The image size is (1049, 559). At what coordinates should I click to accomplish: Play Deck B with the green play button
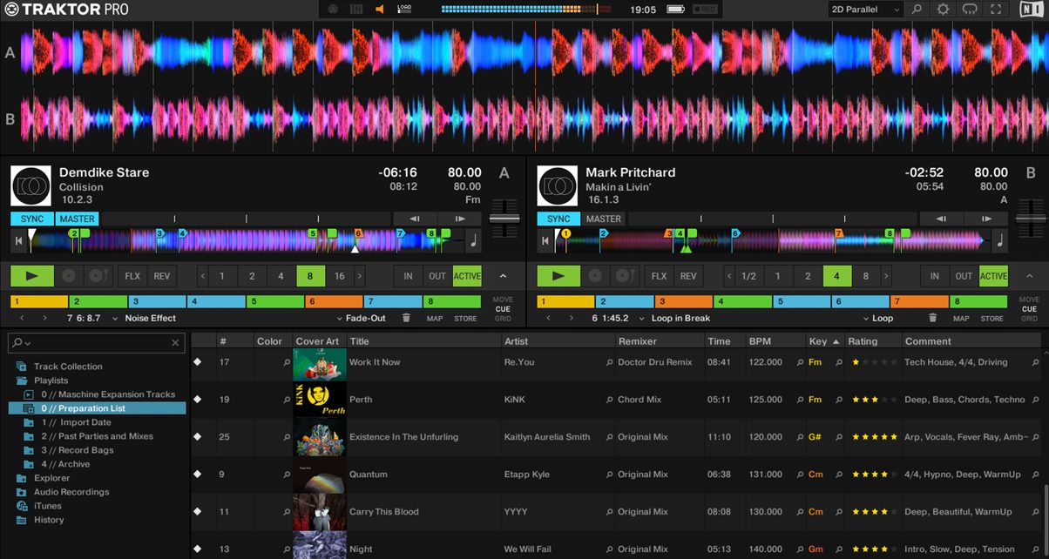pos(558,276)
